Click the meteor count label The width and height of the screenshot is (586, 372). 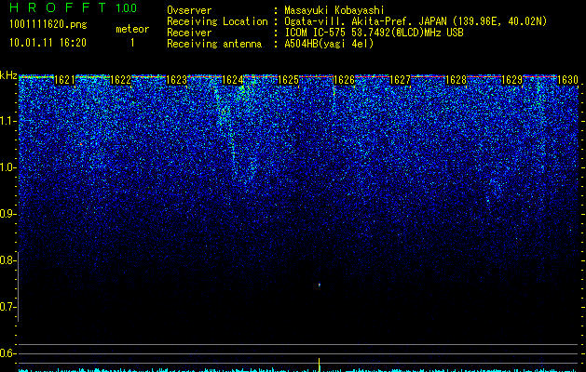pyautogui.click(x=132, y=29)
